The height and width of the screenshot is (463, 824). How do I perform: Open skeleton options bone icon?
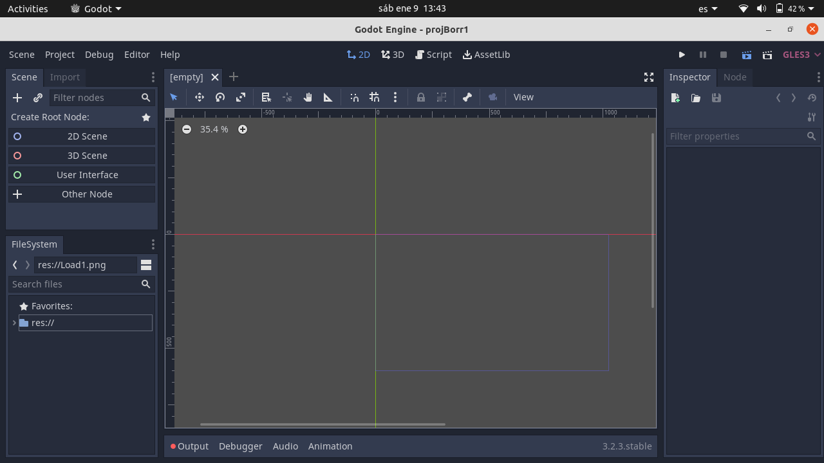[x=467, y=97]
